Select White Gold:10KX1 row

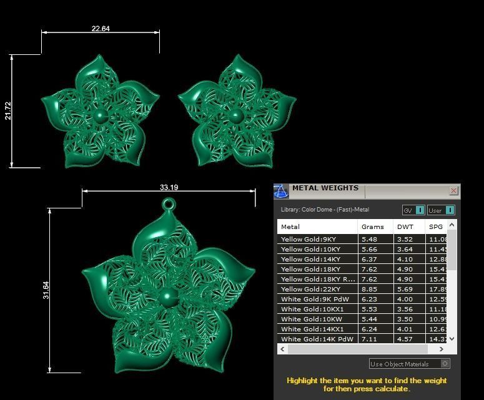pyautogui.click(x=362, y=309)
